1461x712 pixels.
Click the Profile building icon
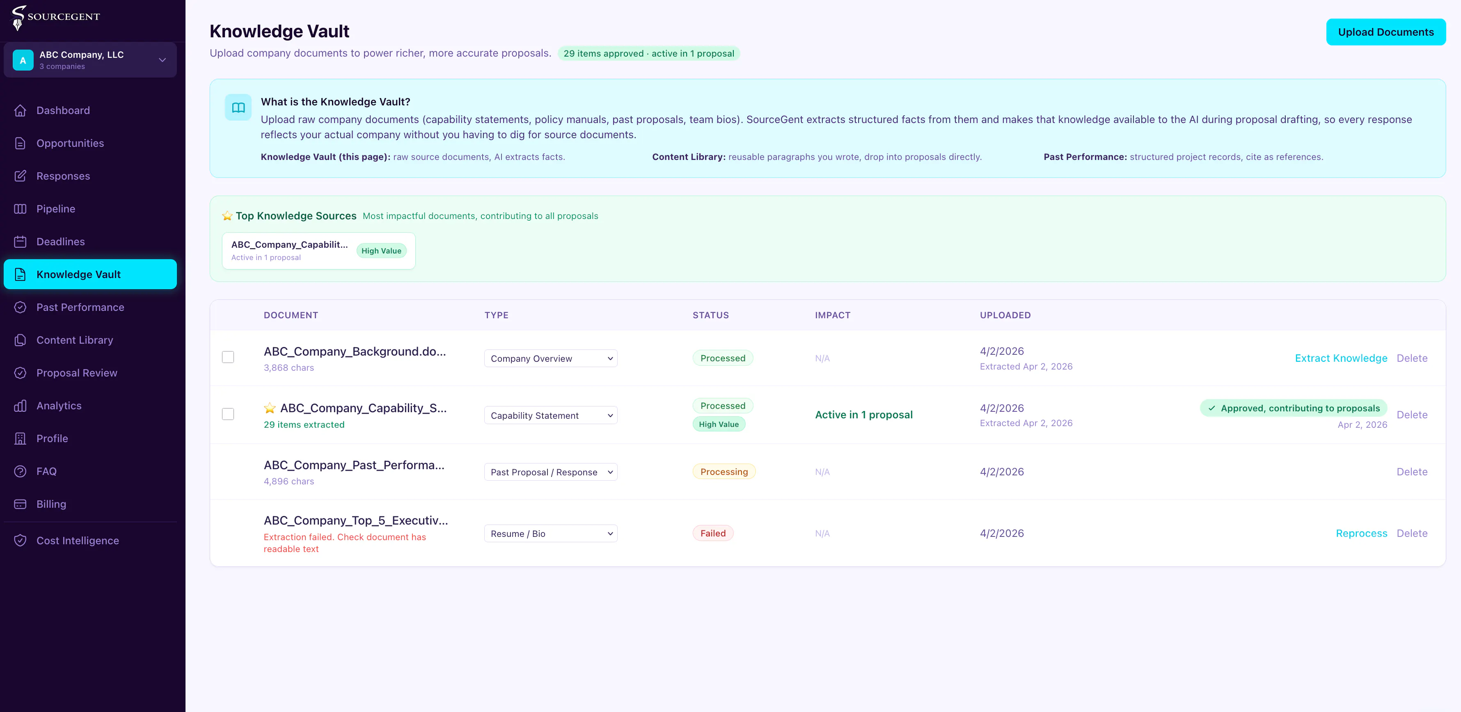click(21, 439)
